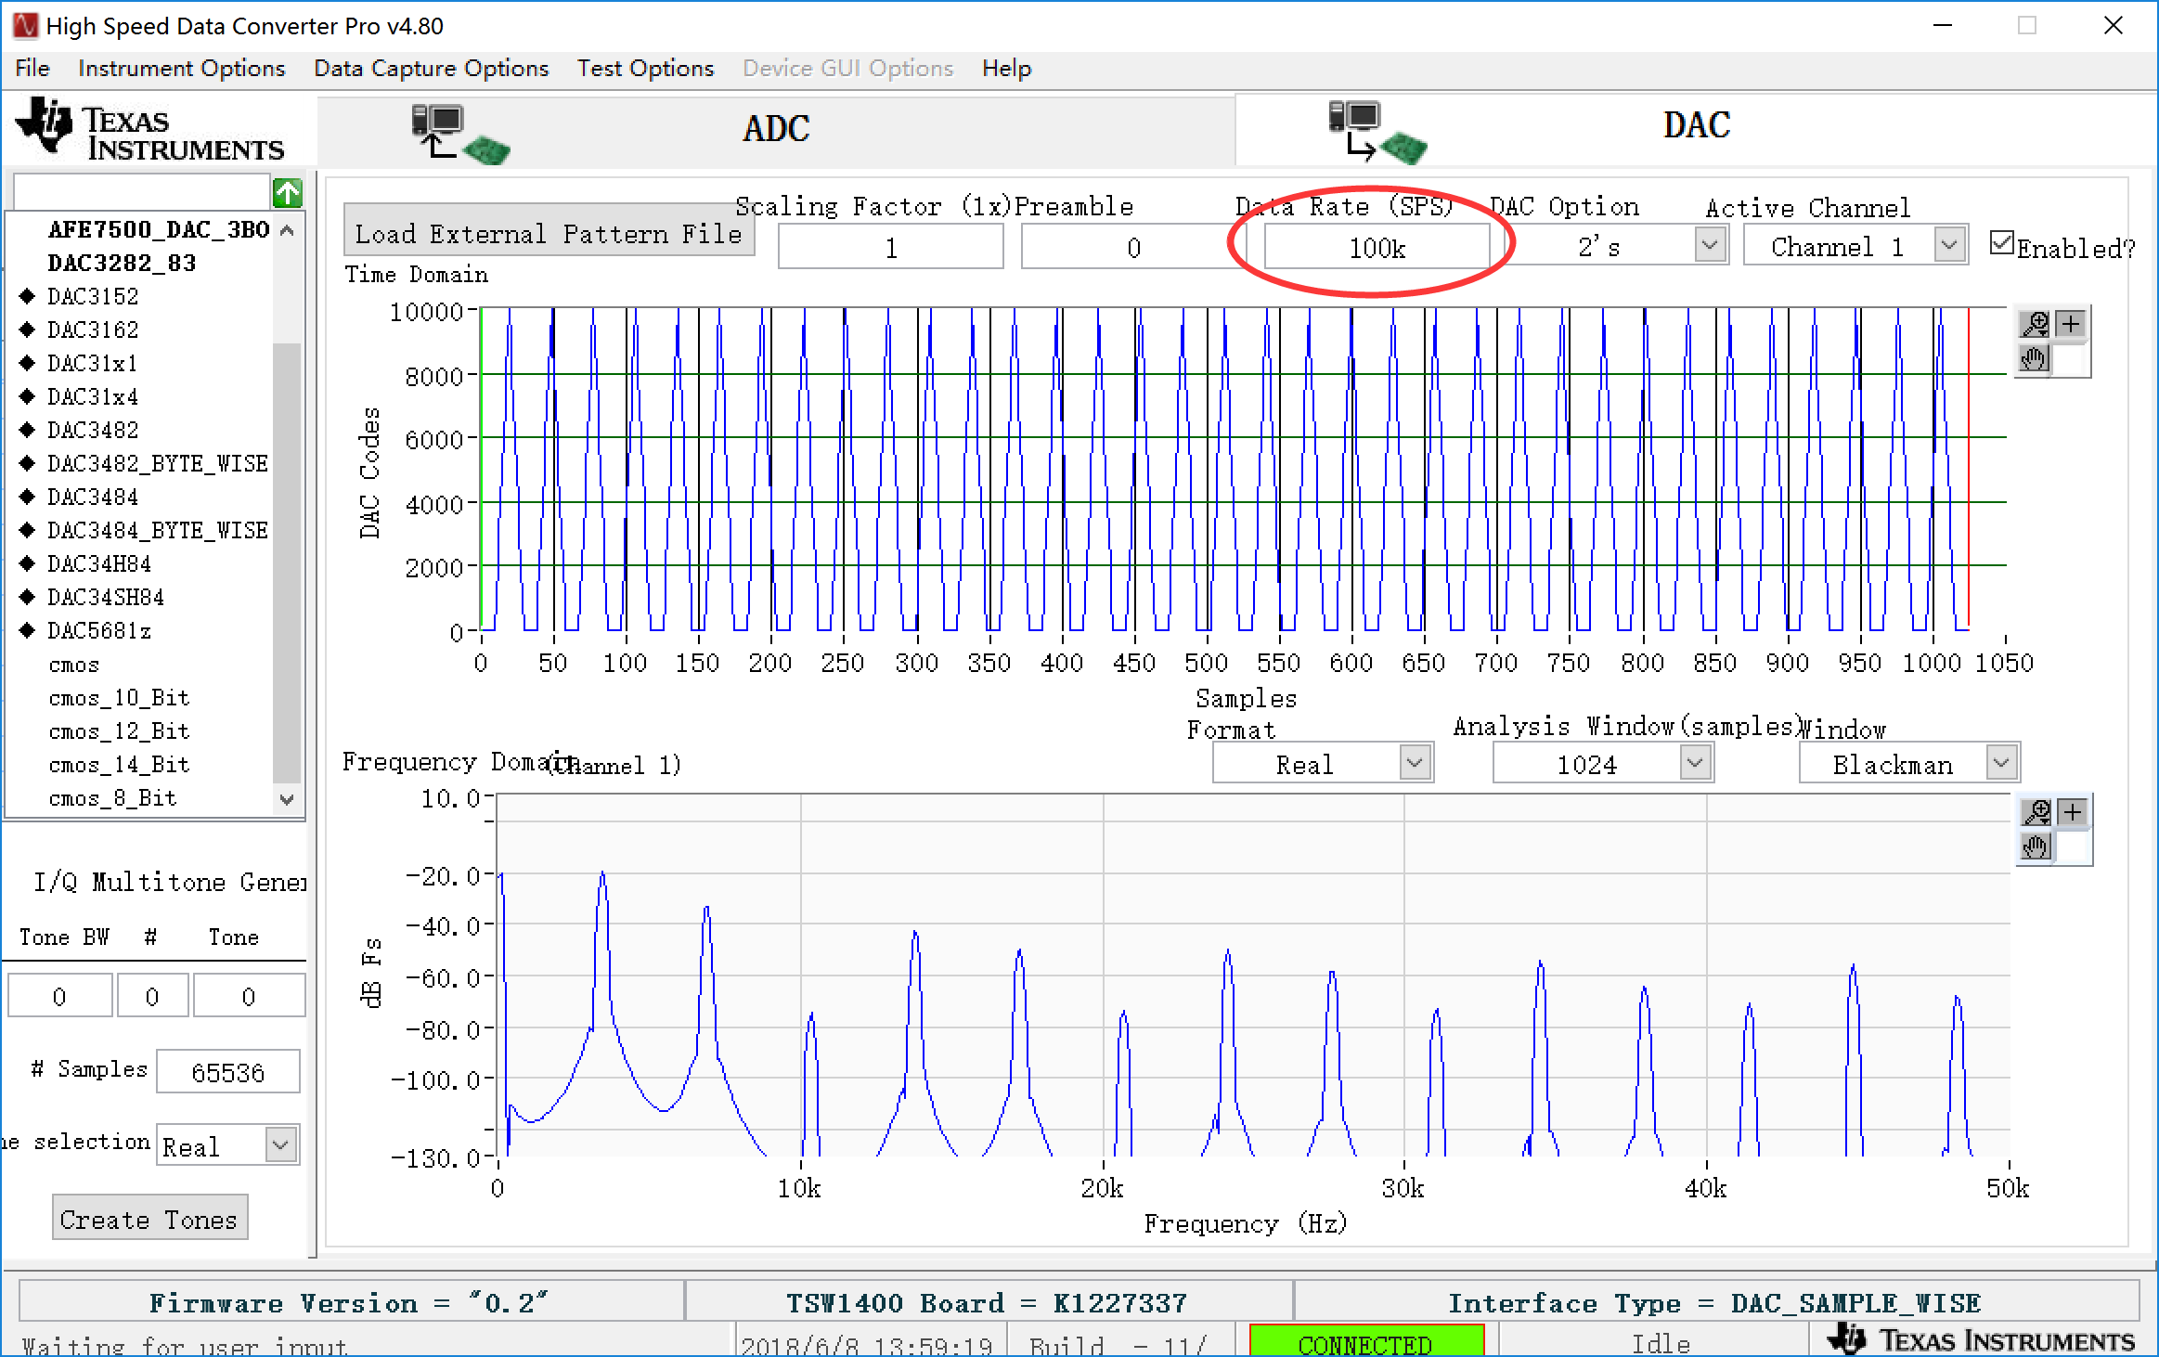Select crosshair cursor tool on Time Domain graph
2159x1357 pixels.
[x=2071, y=324]
